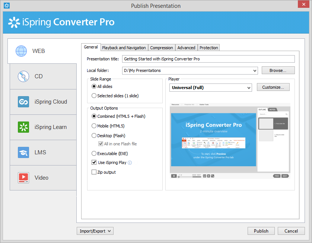The height and width of the screenshot is (243, 312).
Task: Click into the Presentation title field
Action: click(x=208, y=59)
